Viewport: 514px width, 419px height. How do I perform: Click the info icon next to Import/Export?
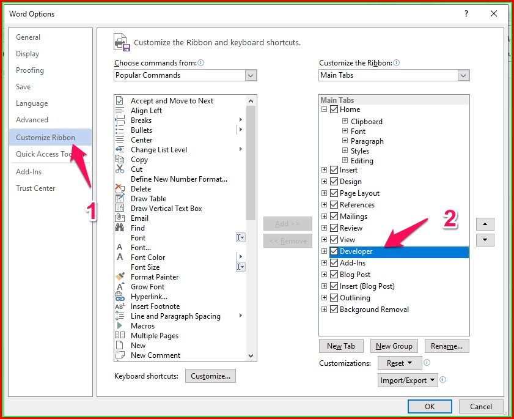(x=443, y=380)
